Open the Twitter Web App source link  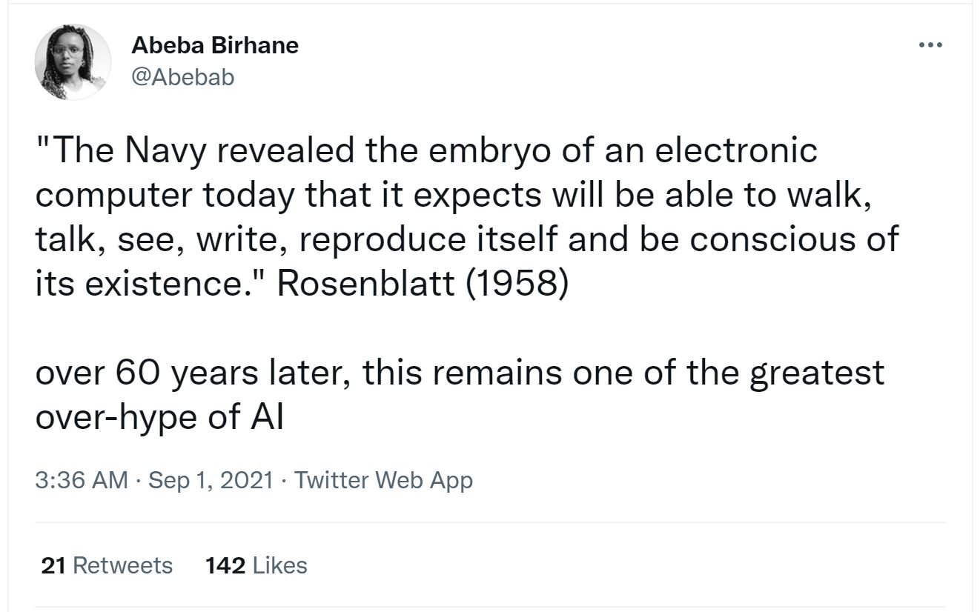(383, 480)
